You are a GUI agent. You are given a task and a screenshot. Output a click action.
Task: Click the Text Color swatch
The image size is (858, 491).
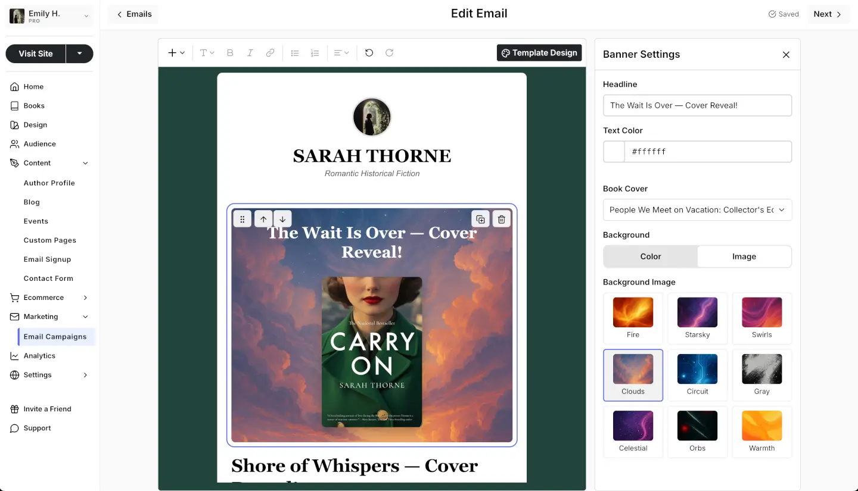click(614, 152)
